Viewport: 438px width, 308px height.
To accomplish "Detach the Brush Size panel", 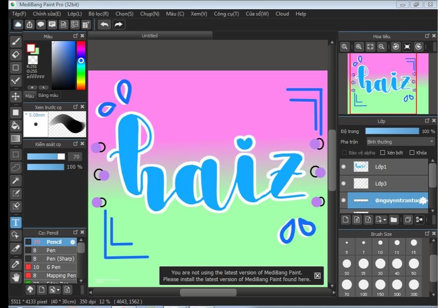I will pyautogui.click(x=427, y=233).
